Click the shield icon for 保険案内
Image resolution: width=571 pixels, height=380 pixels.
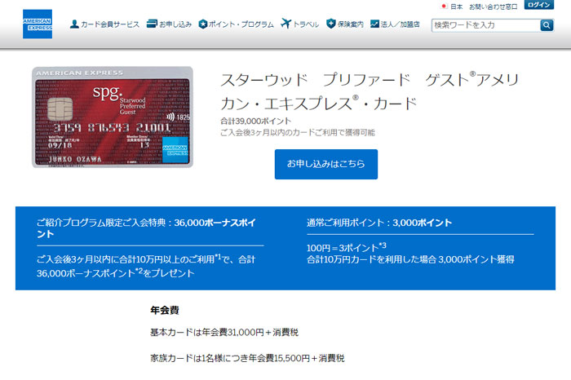pyautogui.click(x=330, y=24)
